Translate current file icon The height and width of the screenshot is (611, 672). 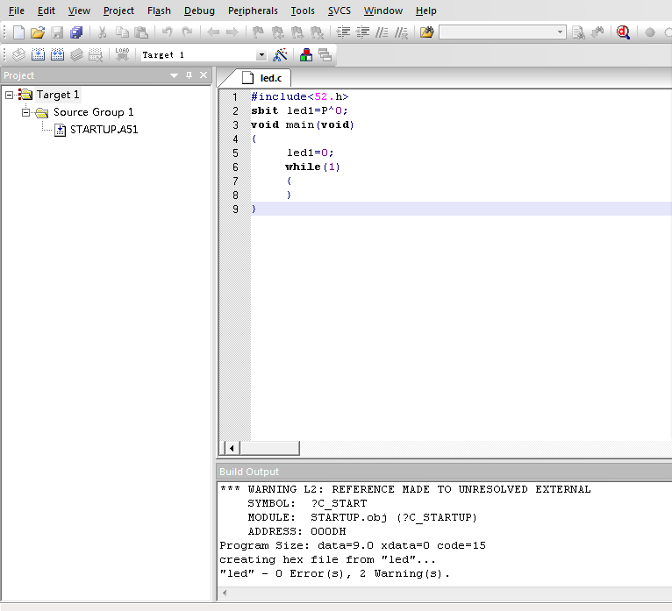click(18, 55)
